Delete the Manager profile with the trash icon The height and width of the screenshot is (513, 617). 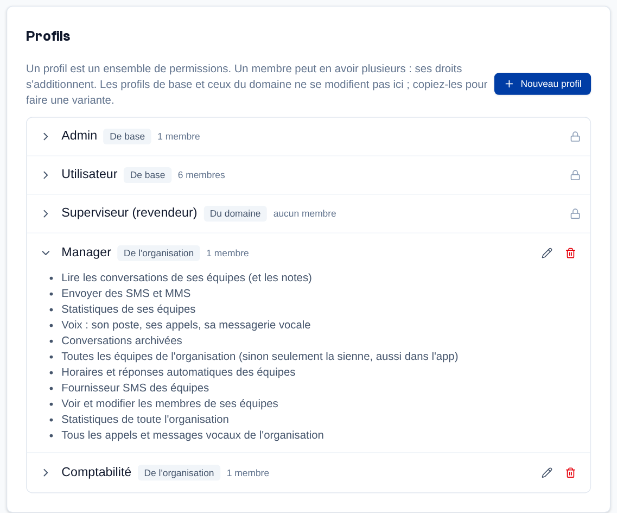570,253
